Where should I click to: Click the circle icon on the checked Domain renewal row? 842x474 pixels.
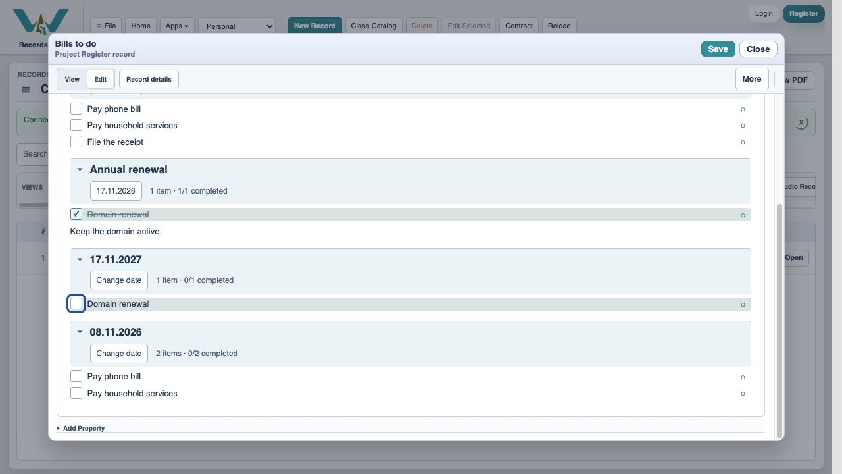point(743,215)
